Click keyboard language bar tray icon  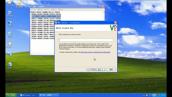click(144, 95)
